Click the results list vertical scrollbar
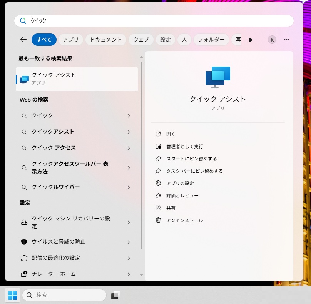This screenshot has height=304, width=311. coord(141,154)
